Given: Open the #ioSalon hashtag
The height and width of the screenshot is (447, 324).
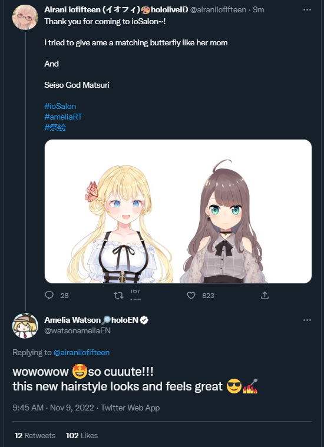Looking at the screenshot, I should (60, 106).
